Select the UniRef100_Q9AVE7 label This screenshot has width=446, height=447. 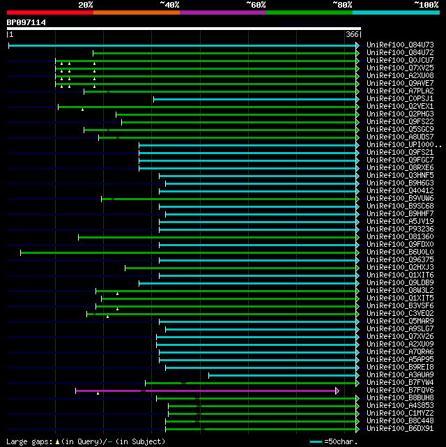tap(400, 84)
